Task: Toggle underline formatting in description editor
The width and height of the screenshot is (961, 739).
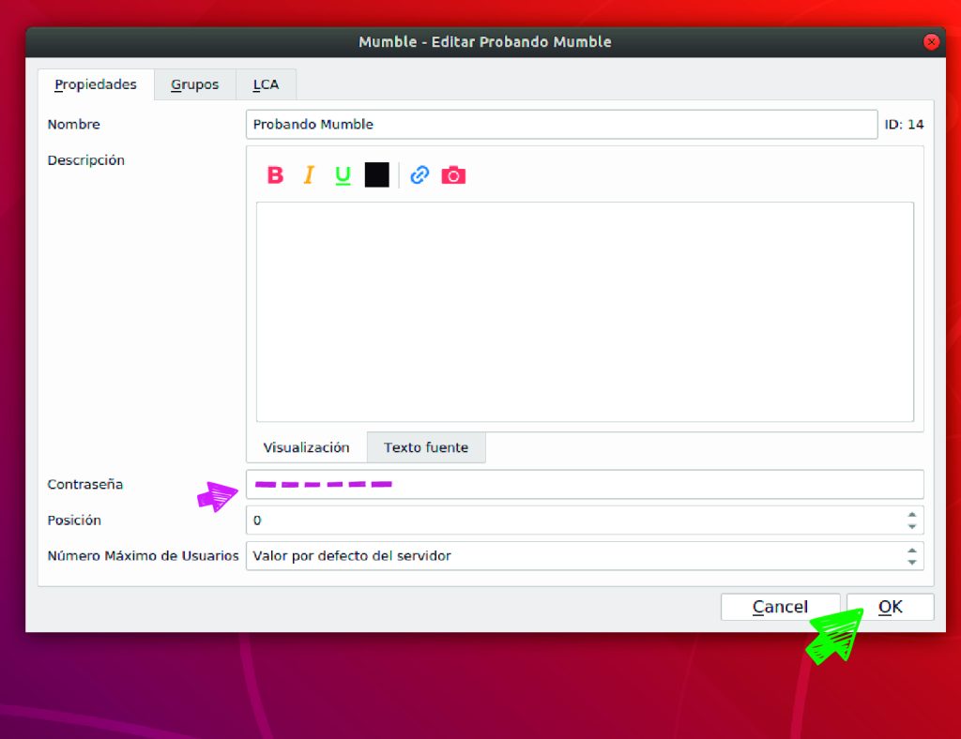Action: pyautogui.click(x=343, y=175)
